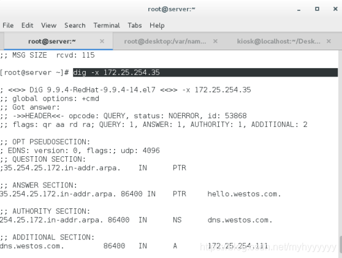Minimize the terminal window
This screenshot has height=258, width=342.
[x=299, y=9]
